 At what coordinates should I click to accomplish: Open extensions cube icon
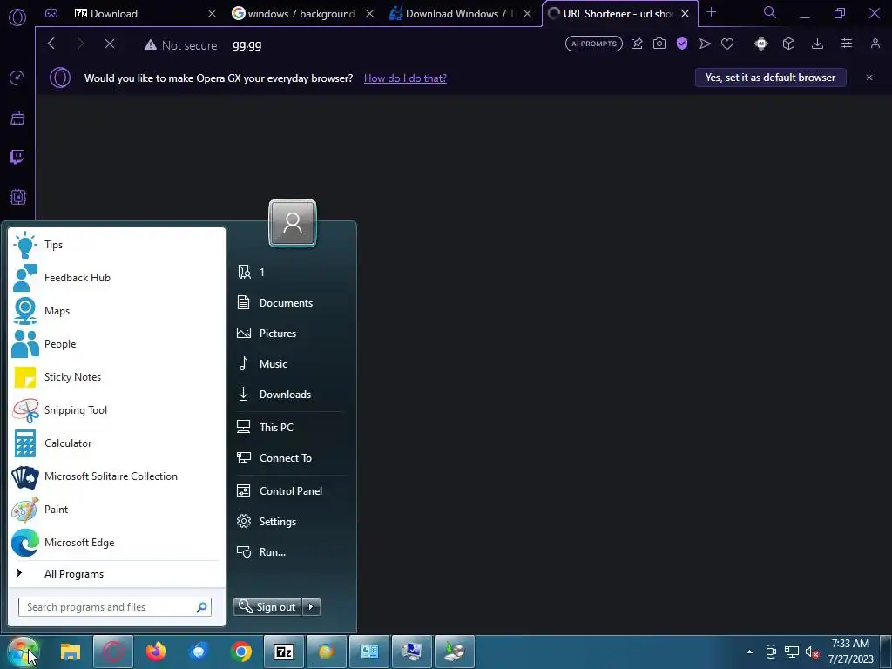(x=788, y=44)
